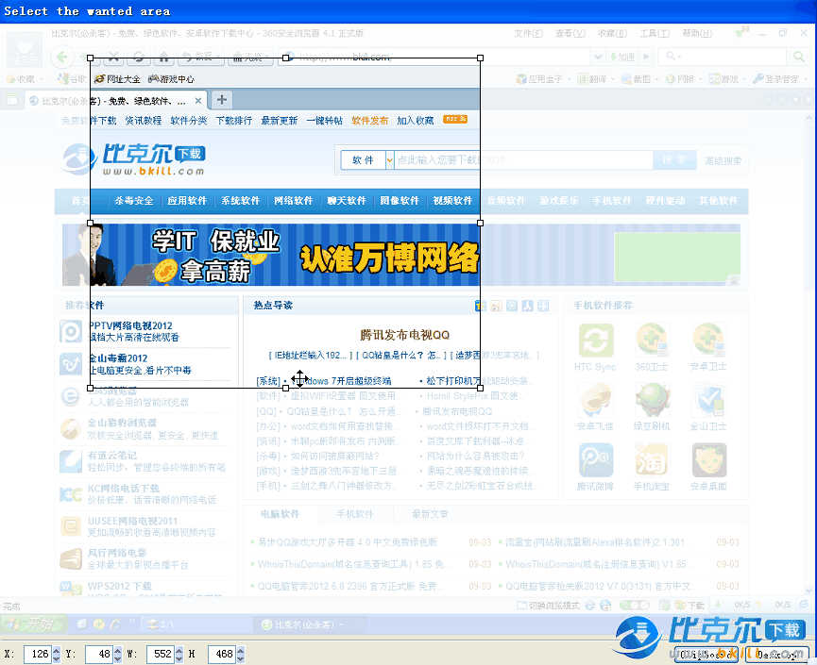This screenshot has width=817, height=665.
Task: Click the X coordinate stepper arrows
Action: [56, 653]
